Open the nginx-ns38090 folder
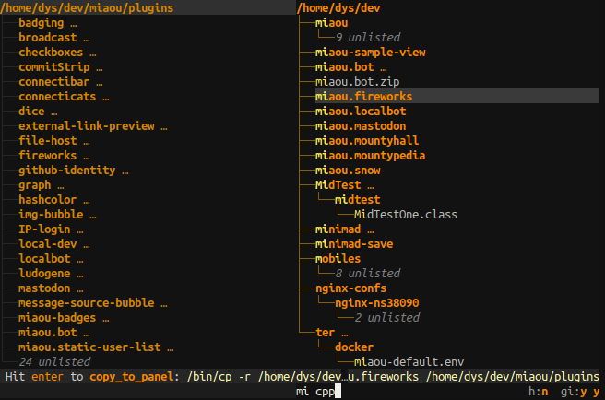Image resolution: width=605 pixels, height=400 pixels. (x=376, y=303)
